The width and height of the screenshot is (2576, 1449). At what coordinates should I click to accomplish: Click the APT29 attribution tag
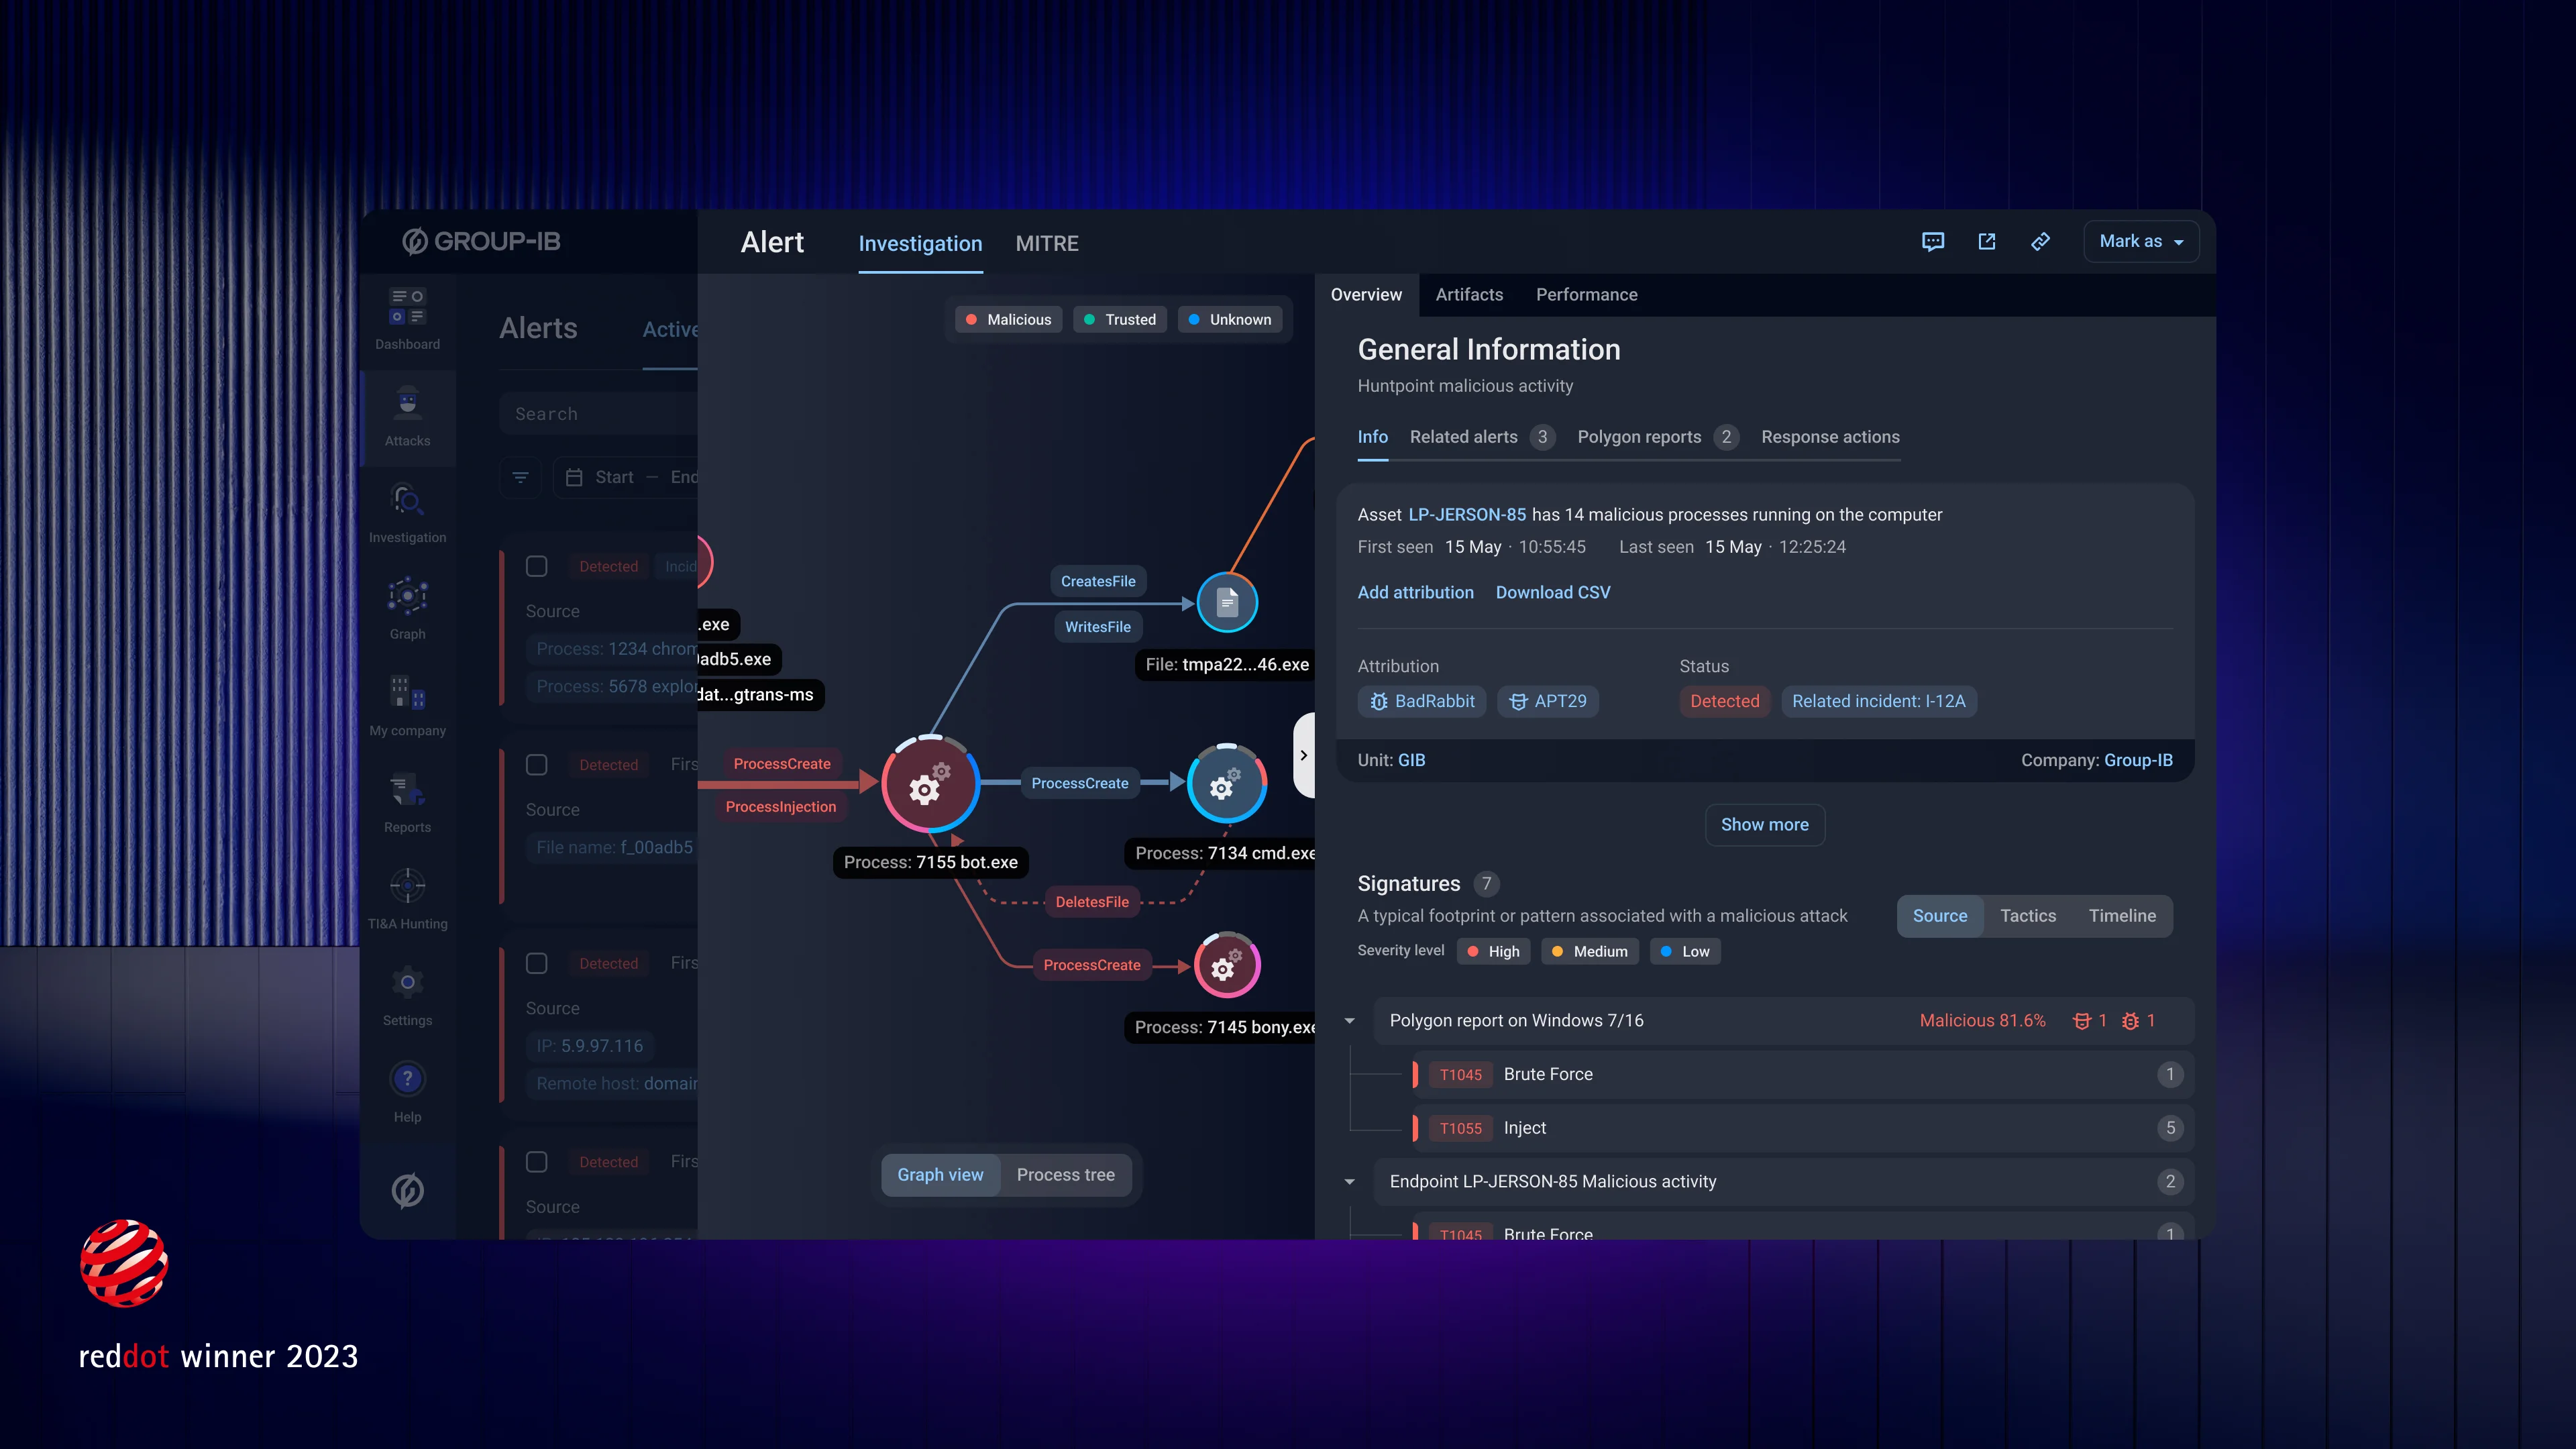click(1548, 702)
